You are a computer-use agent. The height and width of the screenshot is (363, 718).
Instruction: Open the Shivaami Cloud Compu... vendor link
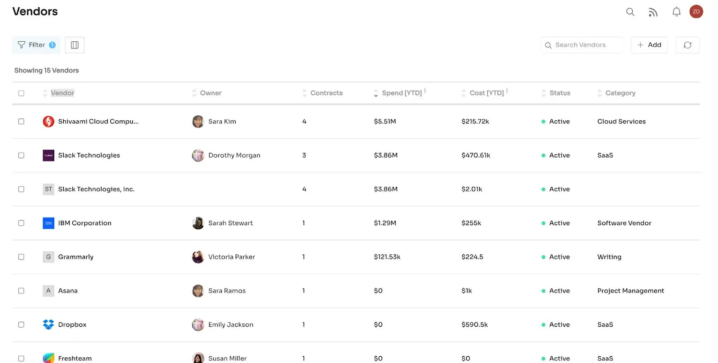[98, 121]
